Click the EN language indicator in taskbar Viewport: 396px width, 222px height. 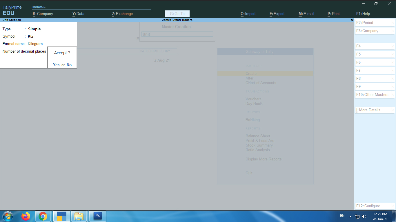click(x=342, y=216)
